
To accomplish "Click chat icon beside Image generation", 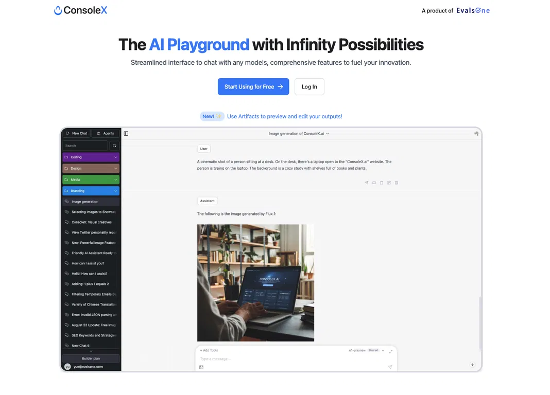I will click(x=66, y=202).
